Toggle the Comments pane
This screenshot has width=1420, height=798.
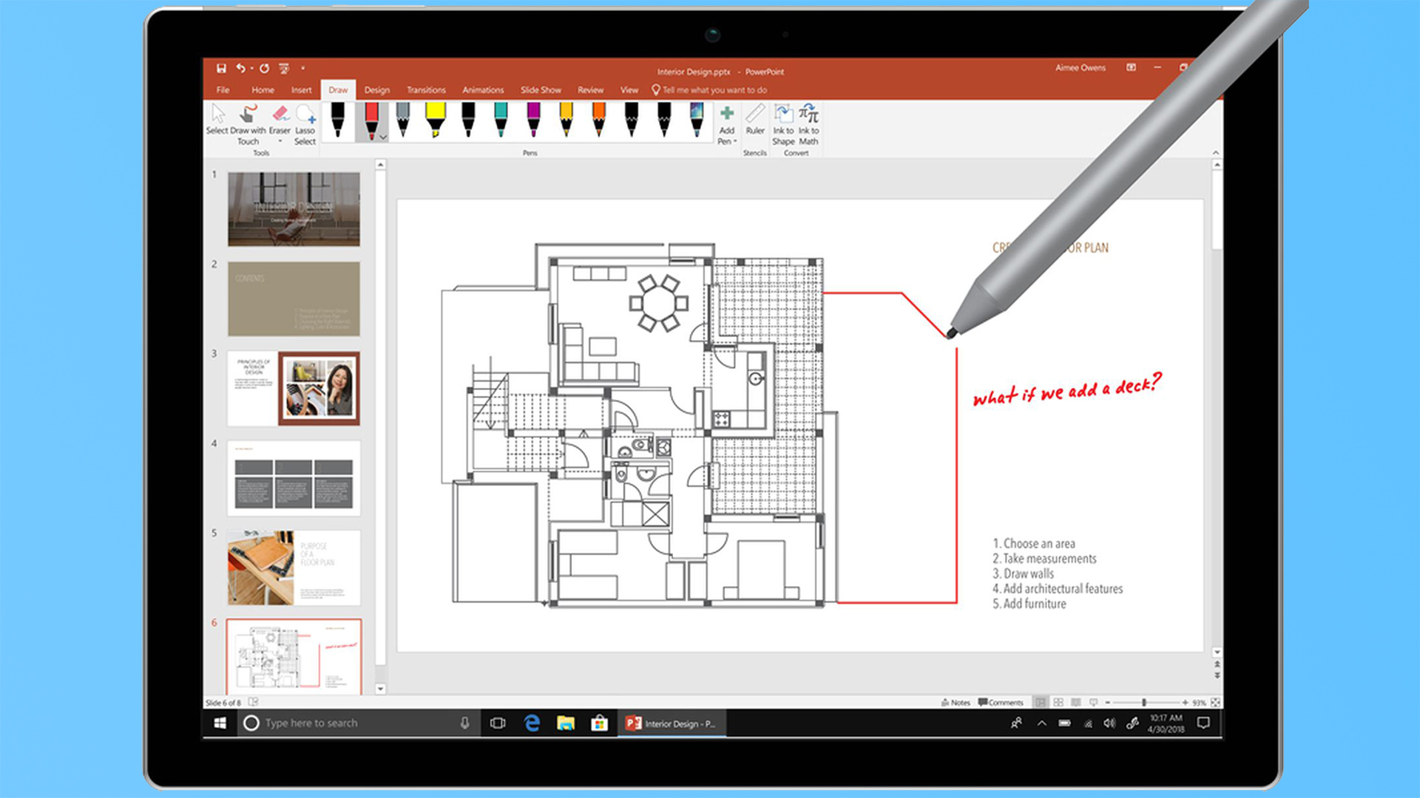[x=1001, y=703]
